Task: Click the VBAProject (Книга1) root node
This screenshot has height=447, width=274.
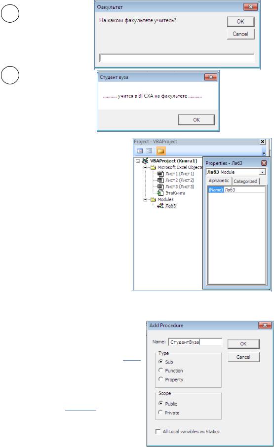Action: [x=174, y=161]
